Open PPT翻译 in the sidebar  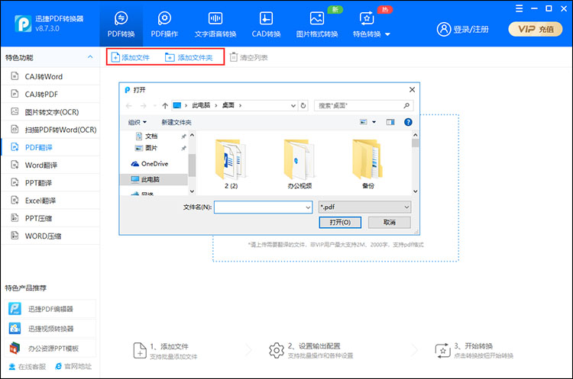(x=50, y=182)
